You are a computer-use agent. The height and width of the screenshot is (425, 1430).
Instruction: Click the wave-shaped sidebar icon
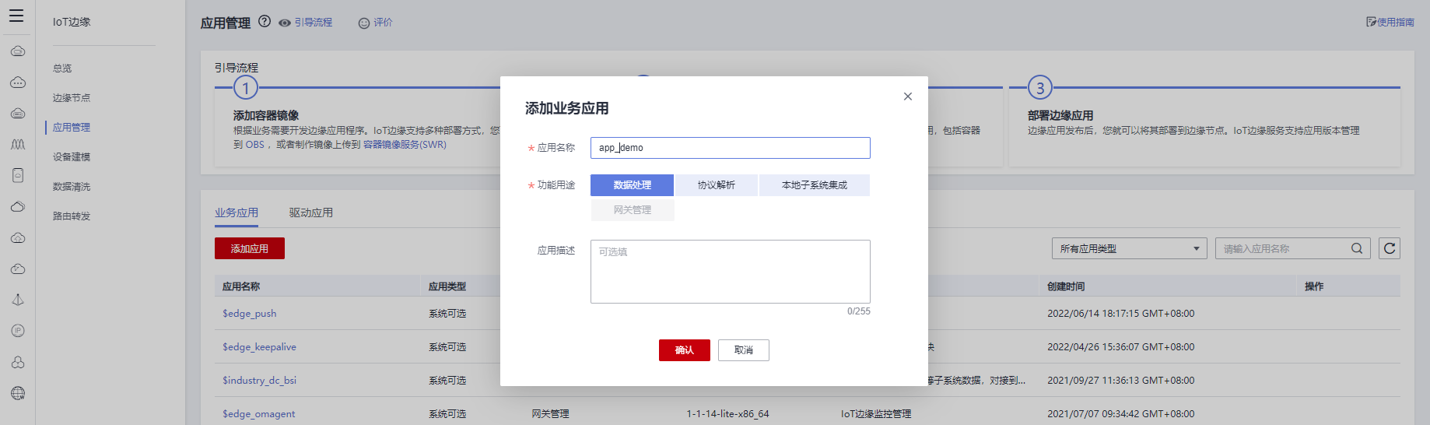pos(18,144)
